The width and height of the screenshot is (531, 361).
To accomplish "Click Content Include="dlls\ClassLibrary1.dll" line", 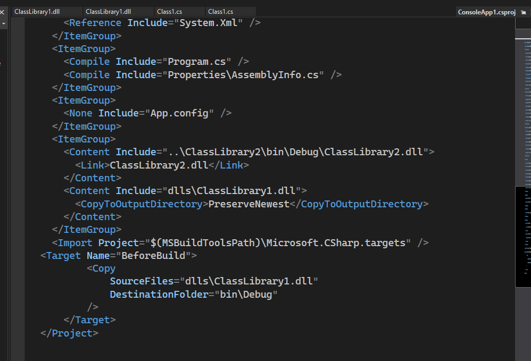I will (185, 191).
